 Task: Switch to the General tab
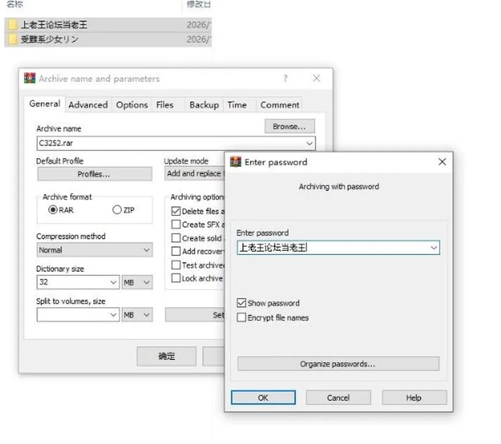[x=45, y=104]
